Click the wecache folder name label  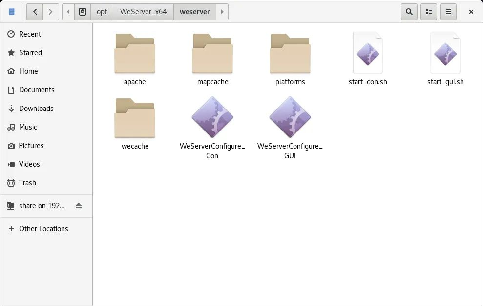pyautogui.click(x=135, y=146)
